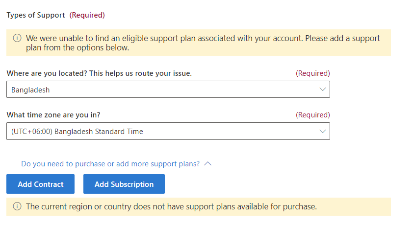Click the info icon in the top support plan notice

click(17, 38)
